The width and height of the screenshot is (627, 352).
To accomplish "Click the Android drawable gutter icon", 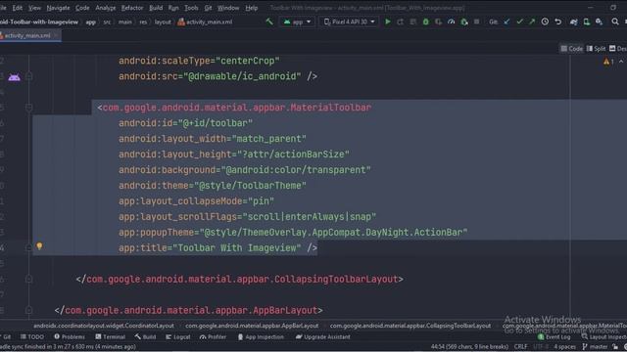I will coord(14,77).
